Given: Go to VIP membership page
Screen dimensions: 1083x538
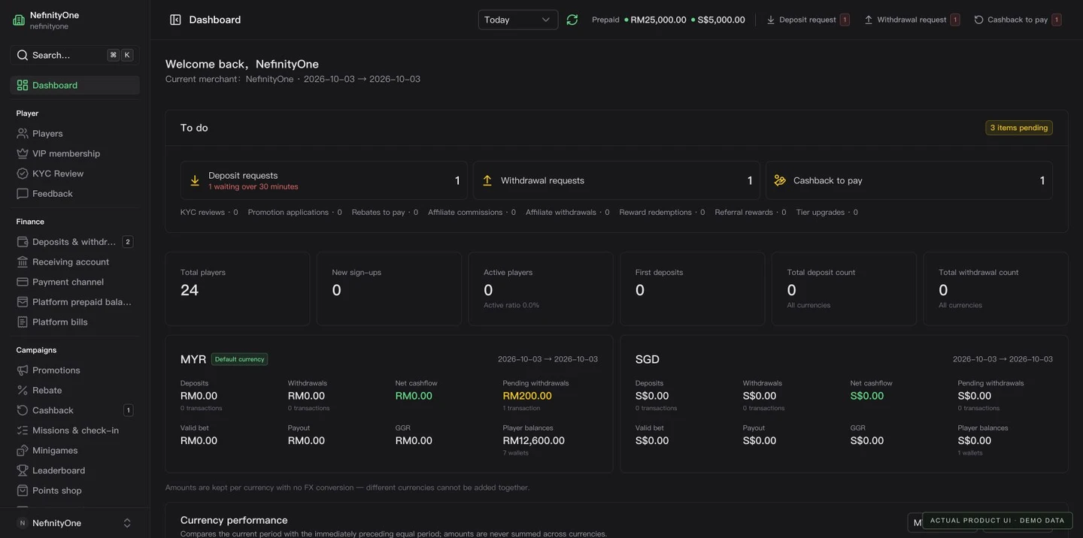Looking at the screenshot, I should [x=74, y=153].
